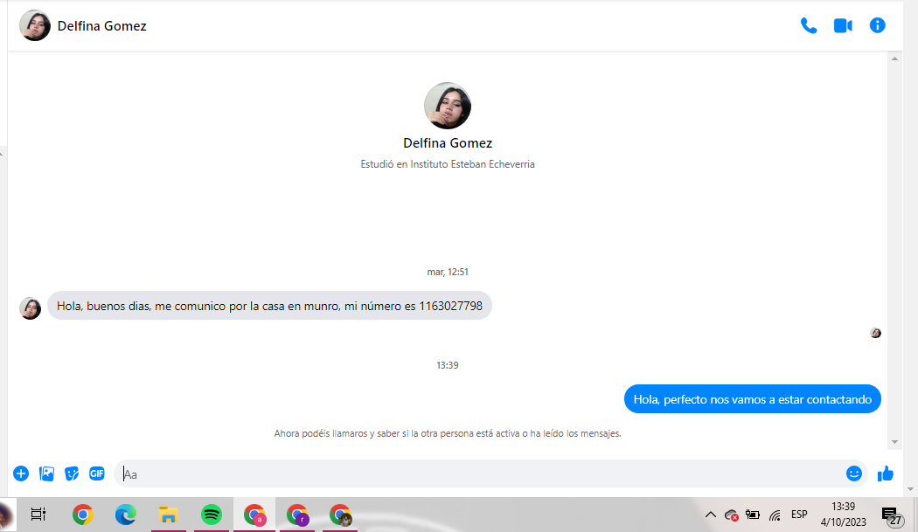The height and width of the screenshot is (532, 918).
Task: Click chat scrollbar up arrow
Action: coord(894,59)
